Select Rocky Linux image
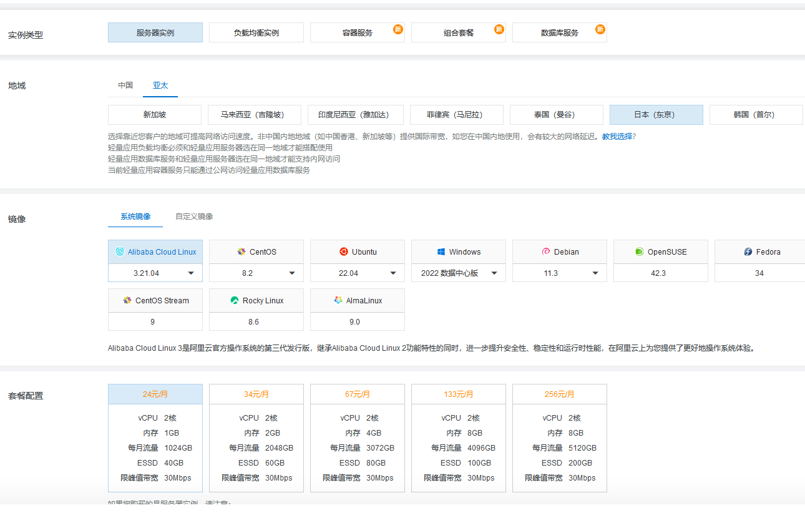The width and height of the screenshot is (805, 513). (256, 301)
